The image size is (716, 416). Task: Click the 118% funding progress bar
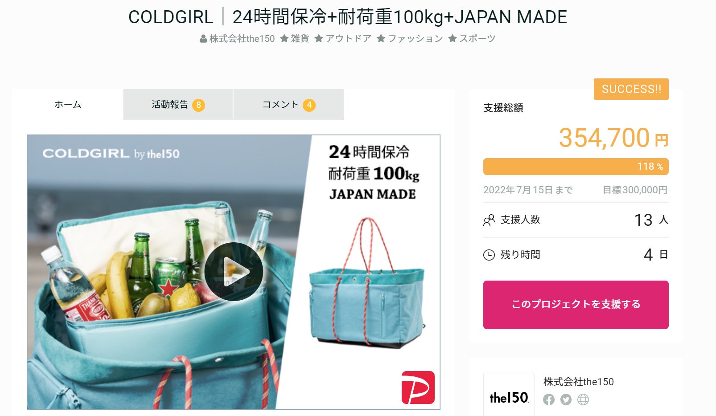[x=576, y=167]
